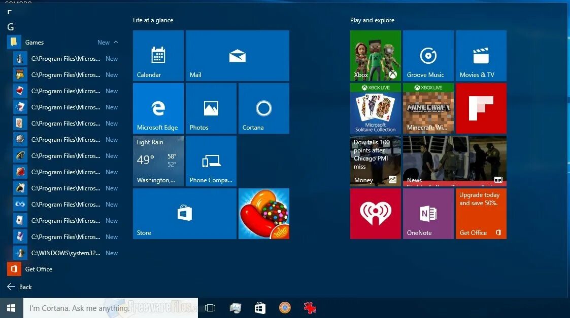
Task: Click the Windows Start button
Action: pos(11,308)
